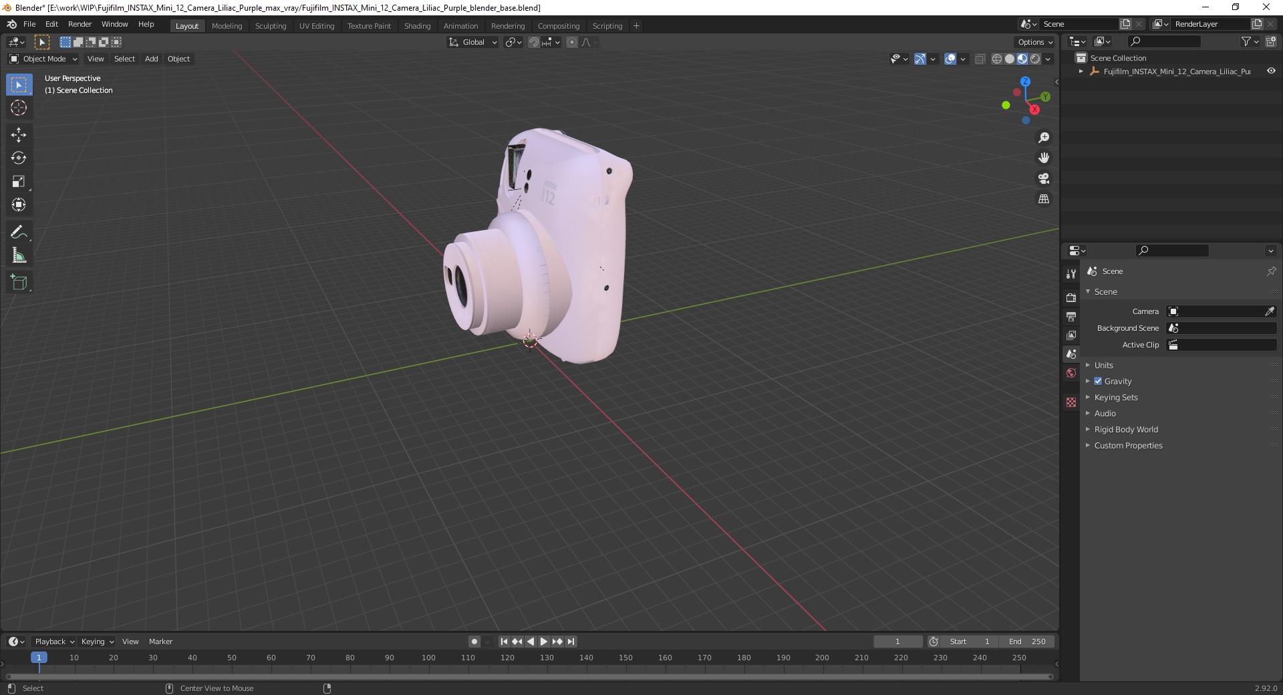The width and height of the screenshot is (1283, 695).
Task: Open the timeline Marker menu
Action: click(x=160, y=642)
